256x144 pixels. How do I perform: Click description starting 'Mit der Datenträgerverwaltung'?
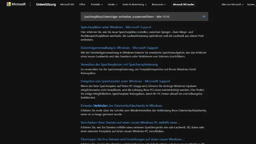pyautogui.click(x=143, y=55)
